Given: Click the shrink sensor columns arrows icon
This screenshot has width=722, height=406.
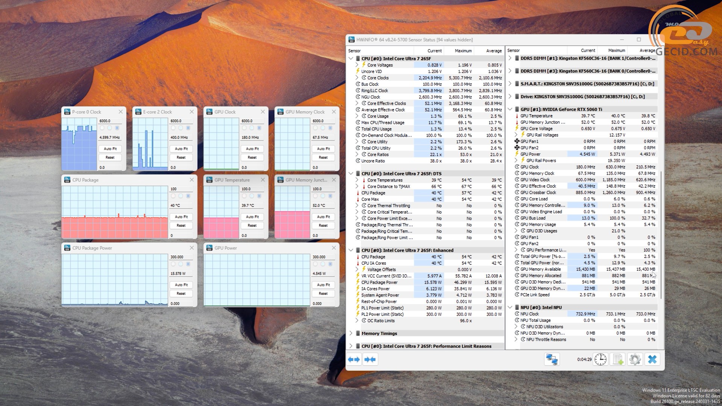Looking at the screenshot, I should tap(370, 359).
